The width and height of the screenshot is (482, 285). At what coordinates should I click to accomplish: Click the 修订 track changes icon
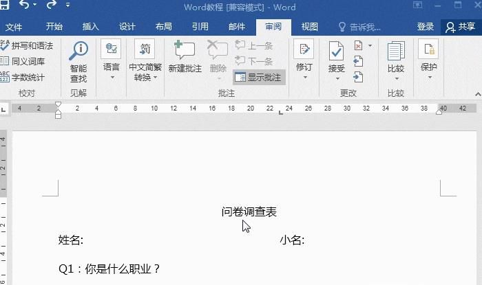(x=304, y=49)
